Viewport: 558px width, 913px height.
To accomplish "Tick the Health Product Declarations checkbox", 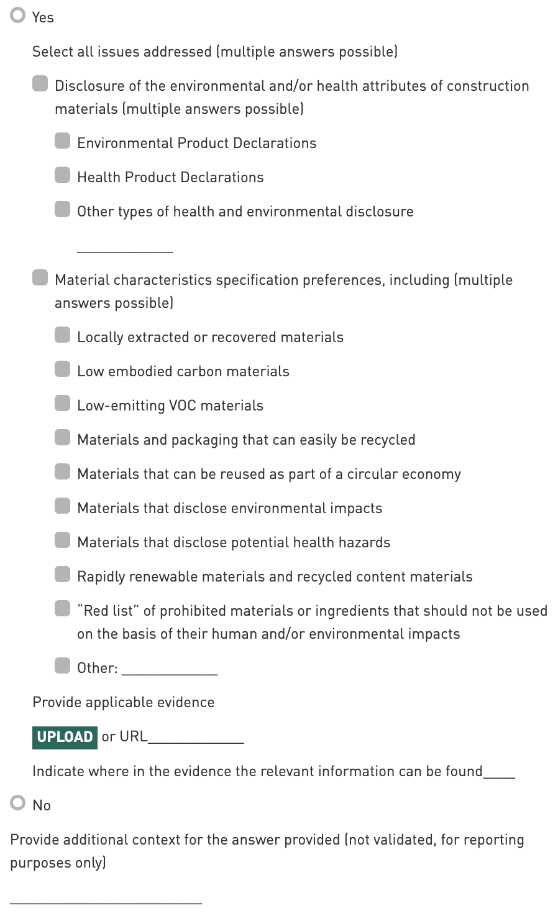I will [63, 175].
